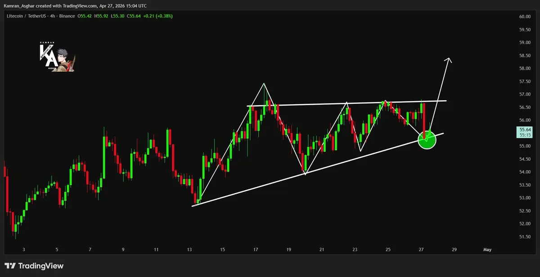Click the low value L55.30

[119, 16]
